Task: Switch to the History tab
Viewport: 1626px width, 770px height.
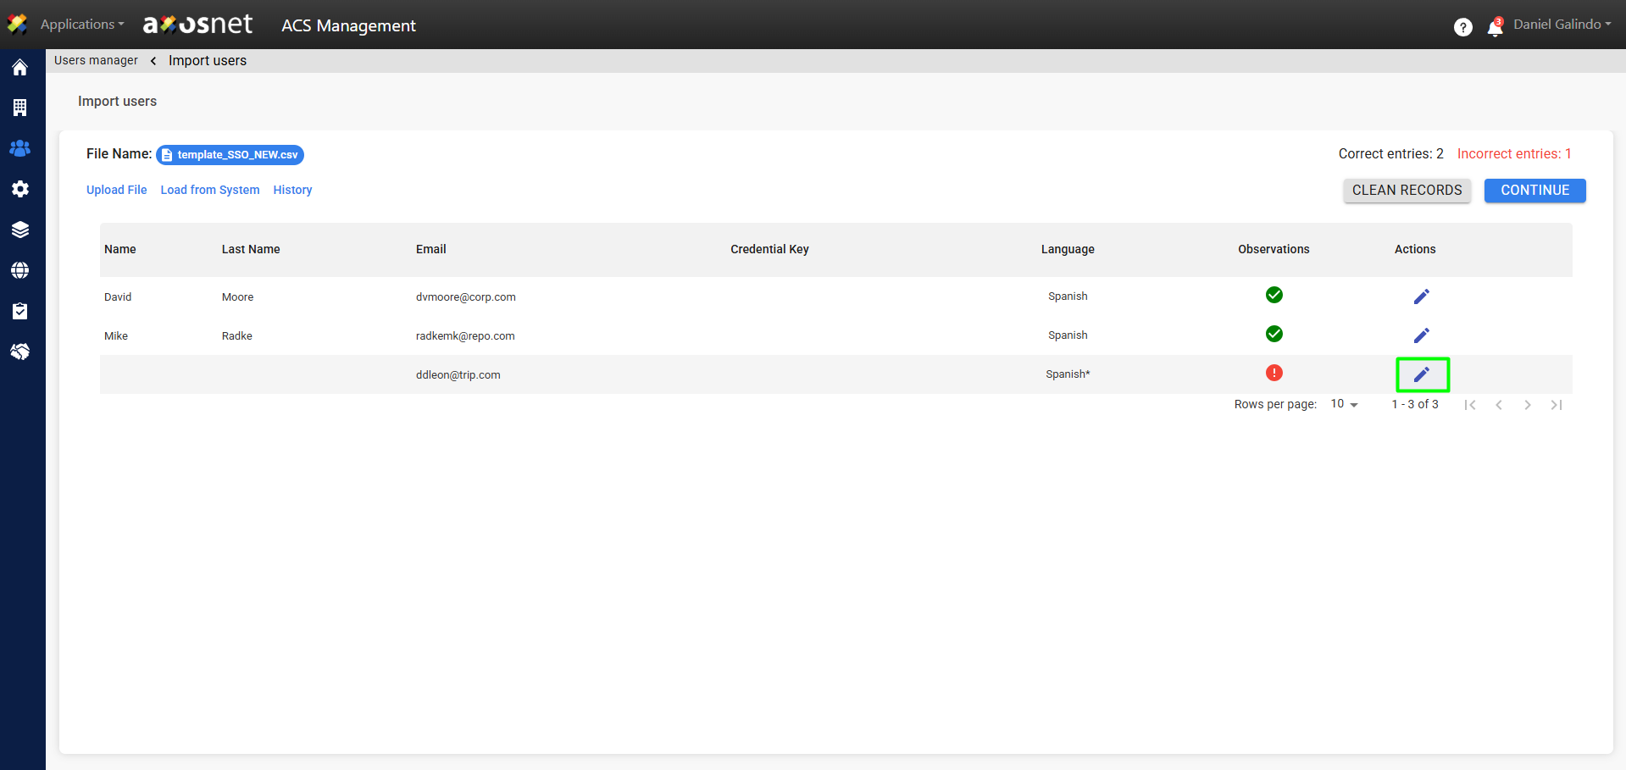Action: coord(292,190)
